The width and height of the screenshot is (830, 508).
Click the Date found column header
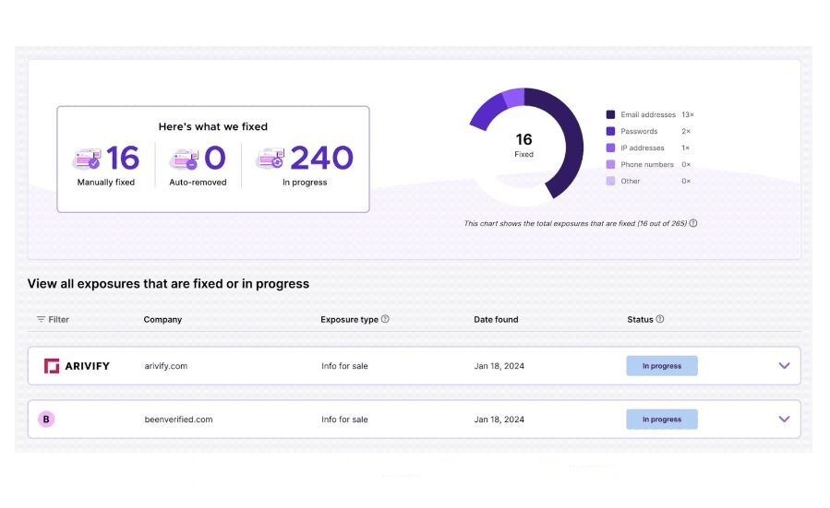[x=496, y=320]
